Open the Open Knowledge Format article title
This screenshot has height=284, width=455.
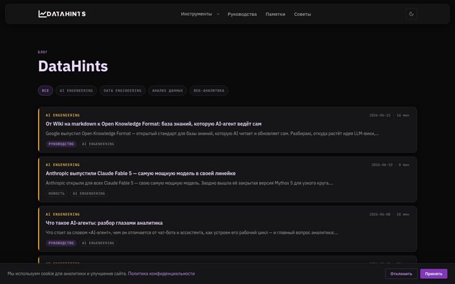[154, 124]
